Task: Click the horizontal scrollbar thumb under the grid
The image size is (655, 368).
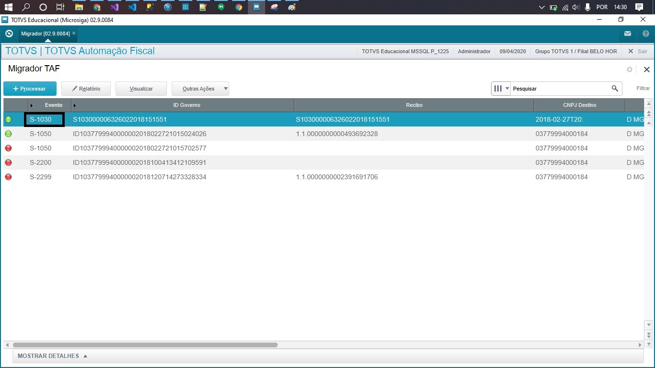Action: pyautogui.click(x=145, y=345)
